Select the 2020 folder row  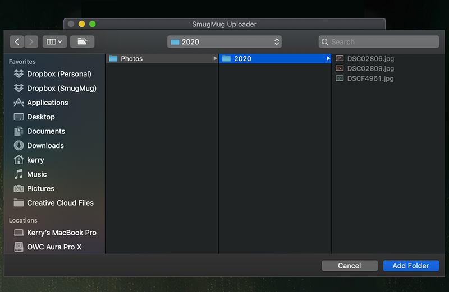pyautogui.click(x=275, y=58)
